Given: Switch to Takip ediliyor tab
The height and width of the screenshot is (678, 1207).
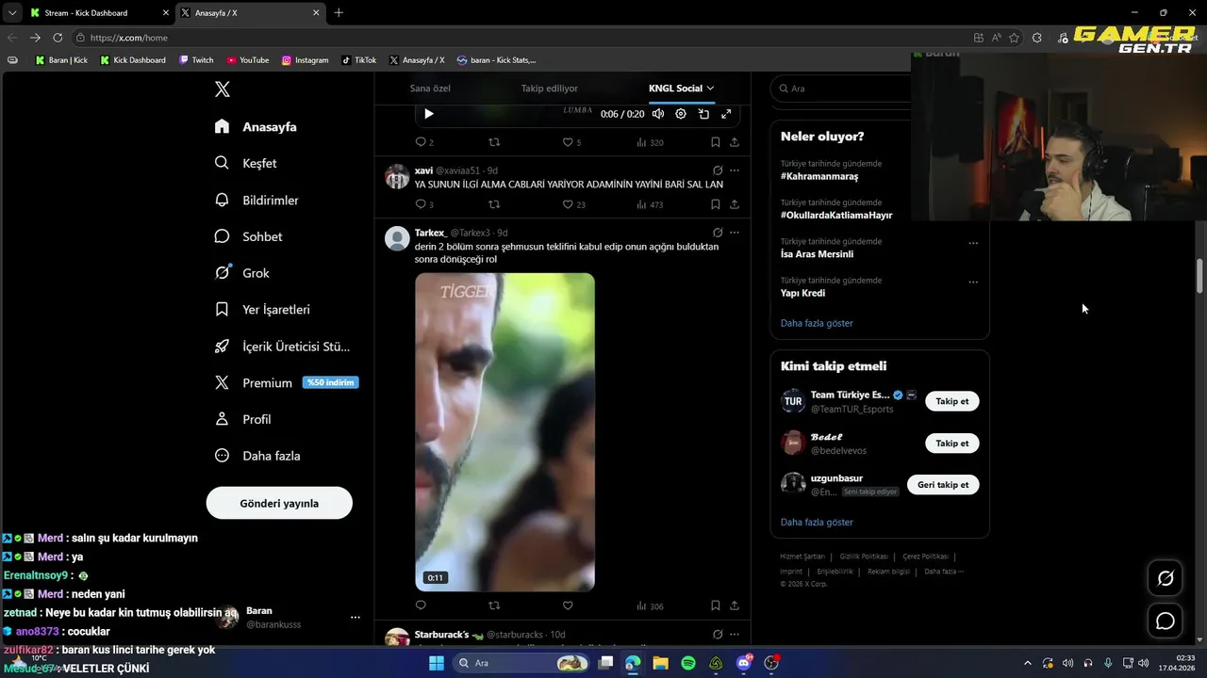Looking at the screenshot, I should [x=549, y=89].
